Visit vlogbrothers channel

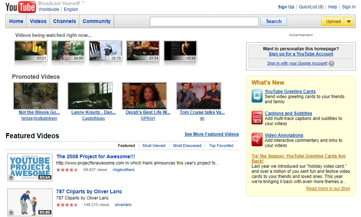point(123,170)
